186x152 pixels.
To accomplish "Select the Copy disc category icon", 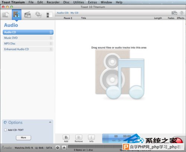I will click(38, 15).
